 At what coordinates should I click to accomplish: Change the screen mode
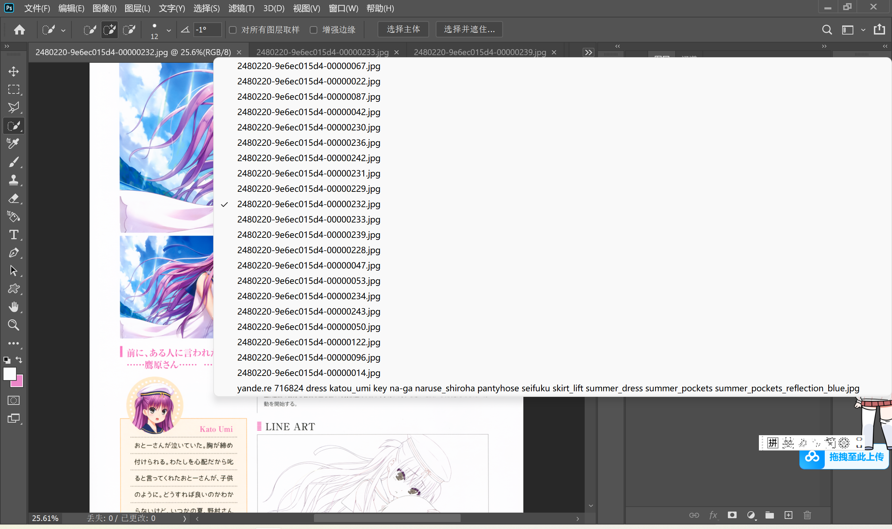[x=14, y=418]
